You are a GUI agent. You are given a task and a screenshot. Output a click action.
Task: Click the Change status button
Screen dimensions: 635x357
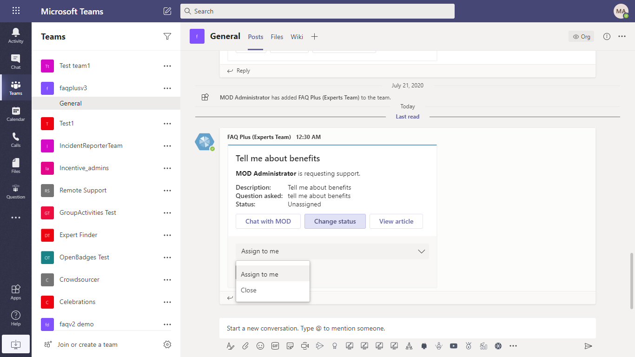[335, 221]
